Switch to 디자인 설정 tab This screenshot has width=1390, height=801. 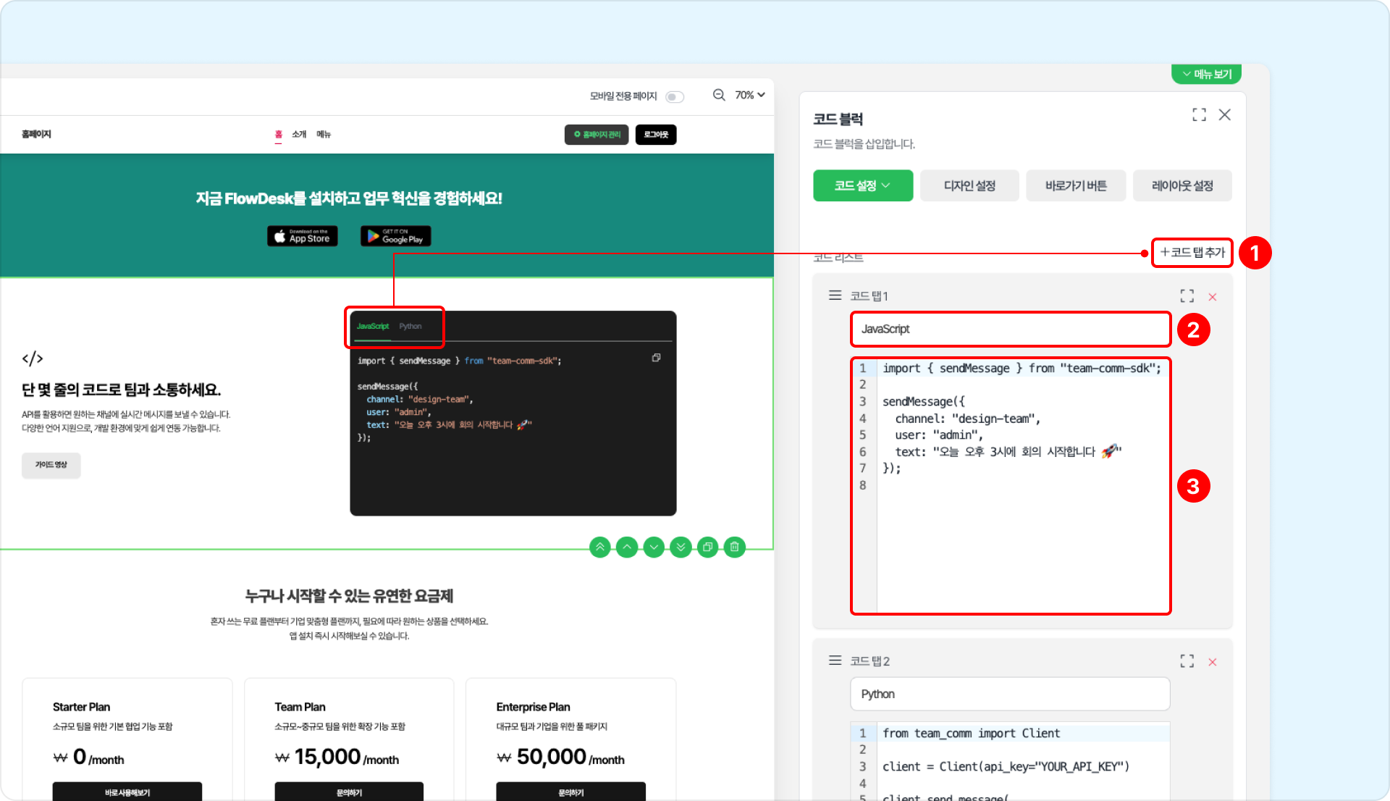[969, 185]
